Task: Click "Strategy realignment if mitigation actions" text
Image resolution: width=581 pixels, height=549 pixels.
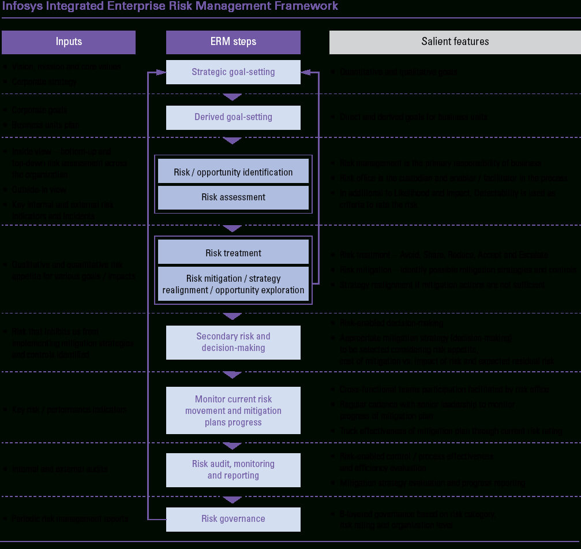Action: point(442,285)
